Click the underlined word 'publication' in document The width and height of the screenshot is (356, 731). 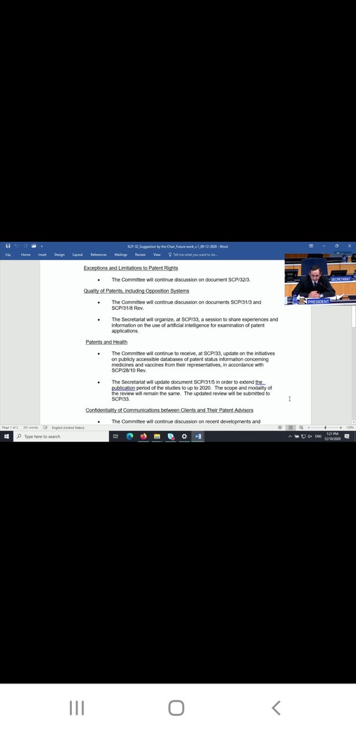pos(123,387)
